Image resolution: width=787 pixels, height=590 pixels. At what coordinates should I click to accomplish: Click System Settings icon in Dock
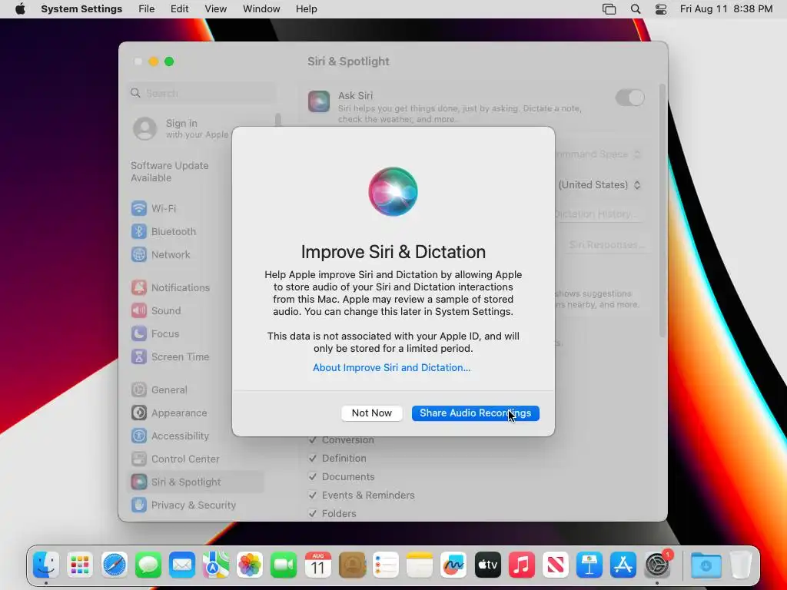click(658, 565)
